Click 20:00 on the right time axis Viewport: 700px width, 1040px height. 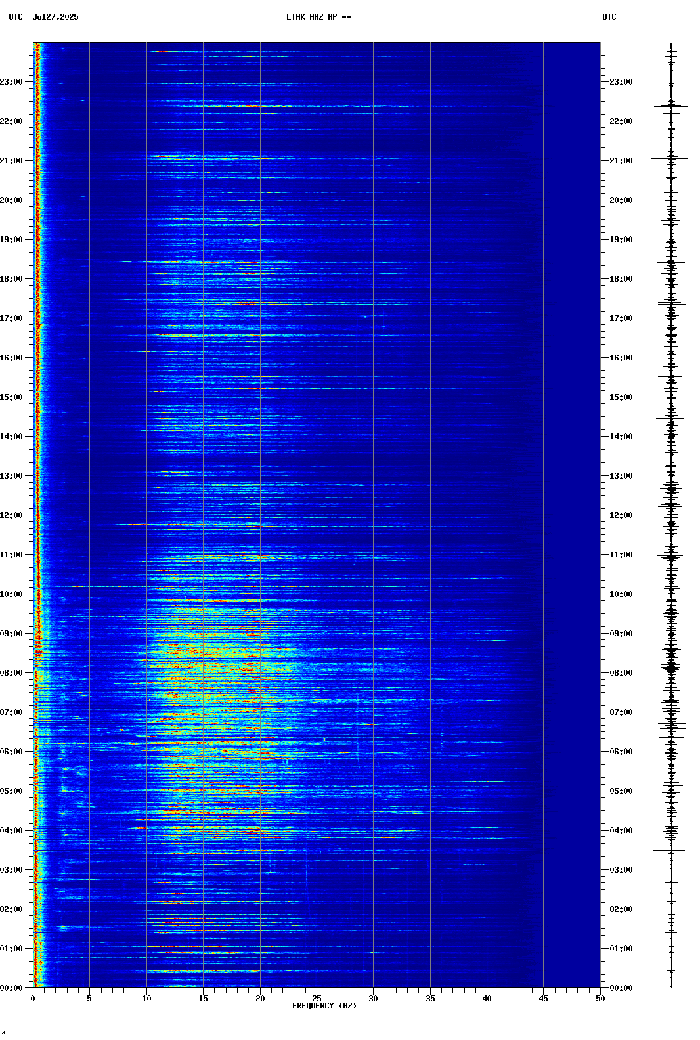pos(621,200)
